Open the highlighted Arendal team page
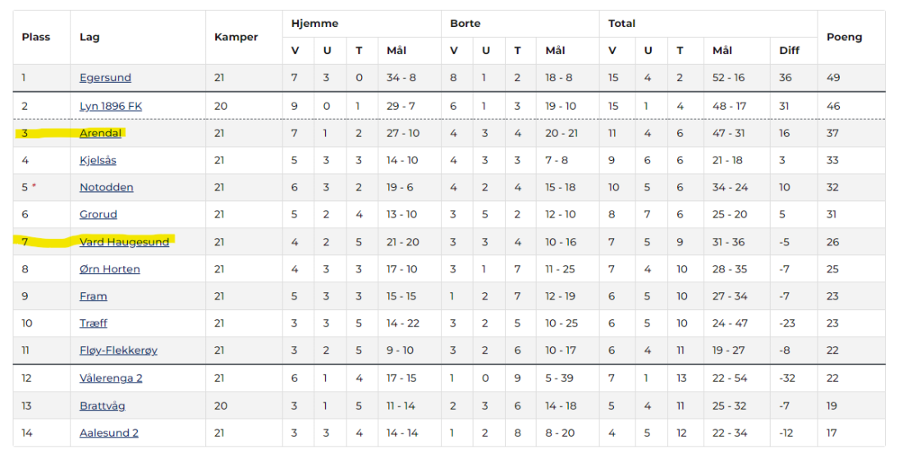Viewport: 903px width, 453px height. (x=101, y=133)
